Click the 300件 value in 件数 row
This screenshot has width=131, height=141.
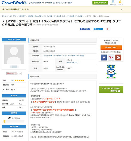tap(45, 68)
